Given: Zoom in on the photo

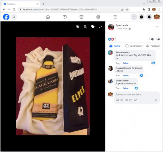Looking at the screenshot, I should (x=78, y=27).
